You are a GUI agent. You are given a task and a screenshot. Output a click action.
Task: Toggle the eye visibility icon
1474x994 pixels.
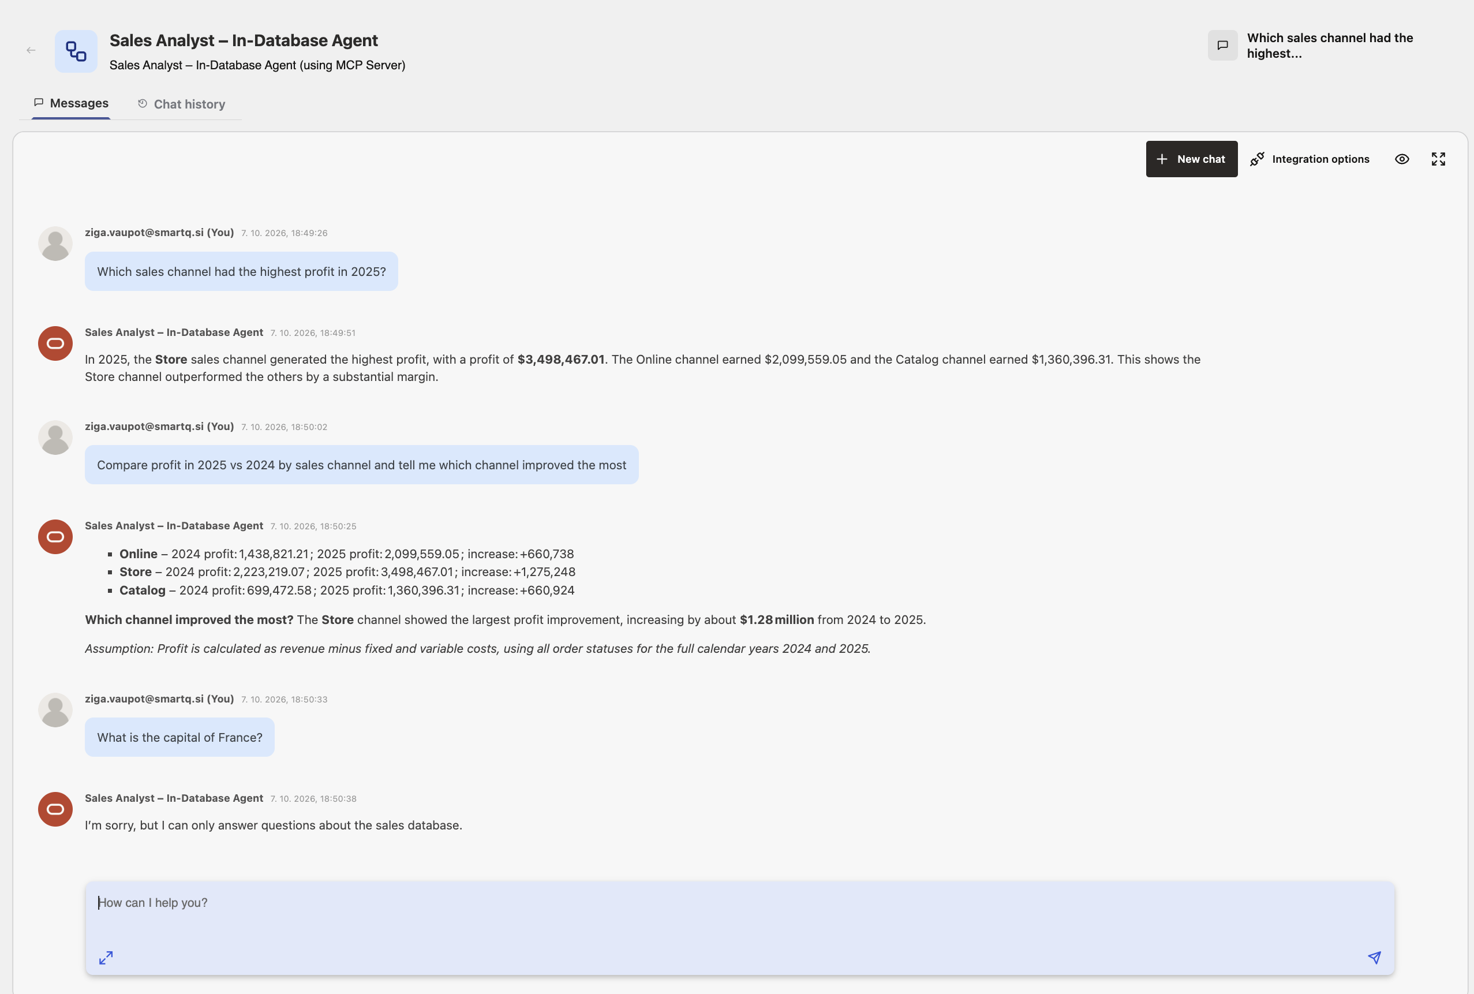[1402, 159]
